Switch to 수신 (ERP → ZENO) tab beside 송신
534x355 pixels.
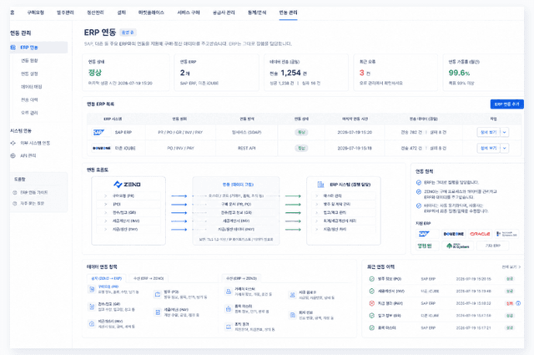coord(149,279)
